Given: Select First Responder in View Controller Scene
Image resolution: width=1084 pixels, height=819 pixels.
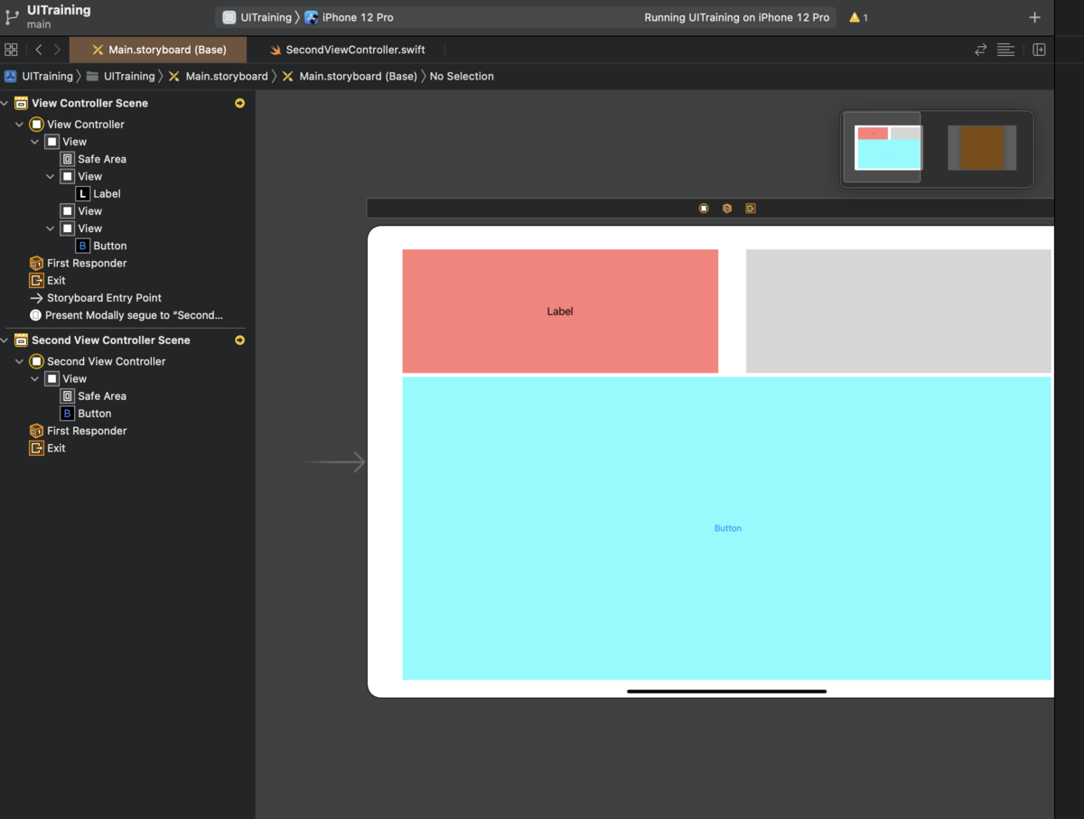Looking at the screenshot, I should 79,264.
